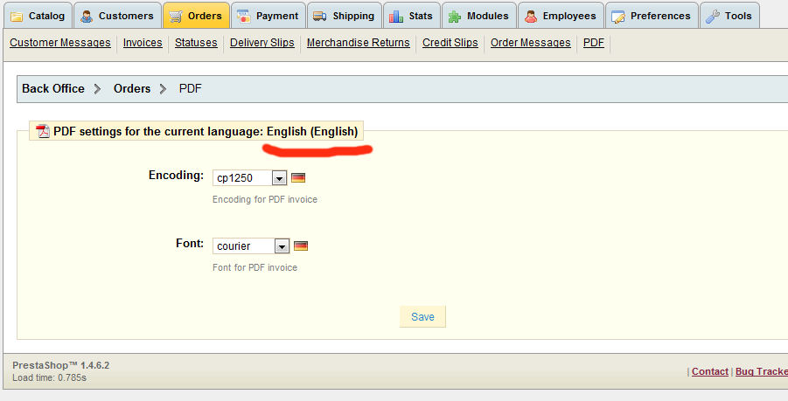788x401 pixels.
Task: Open Delivery Slips submenu link
Action: [x=262, y=43]
